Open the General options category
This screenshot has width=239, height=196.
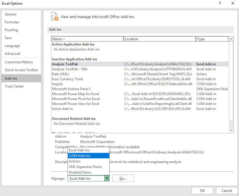tap(10, 14)
